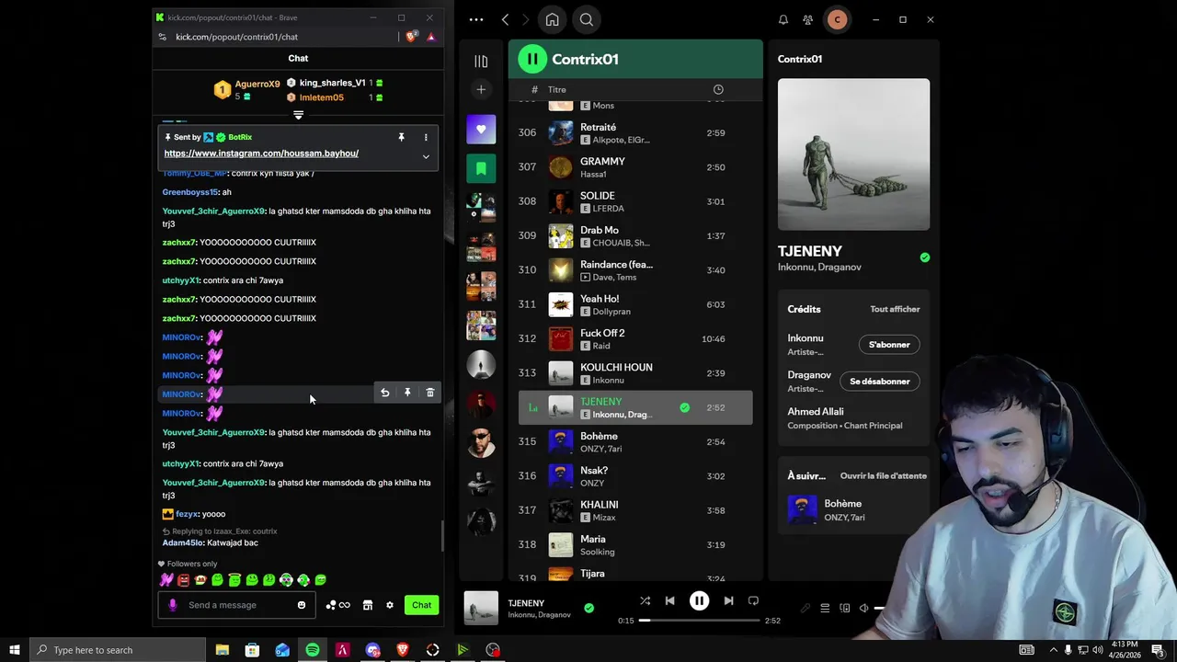The image size is (1177, 662).
Task: Open Kick chat settings gear
Action: pos(390,605)
